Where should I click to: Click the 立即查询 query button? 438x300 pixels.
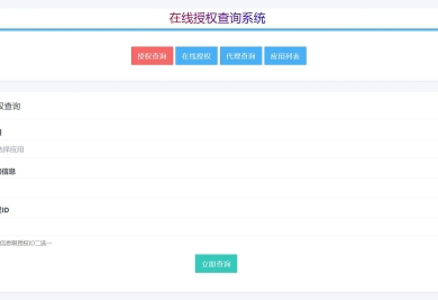coord(216,264)
